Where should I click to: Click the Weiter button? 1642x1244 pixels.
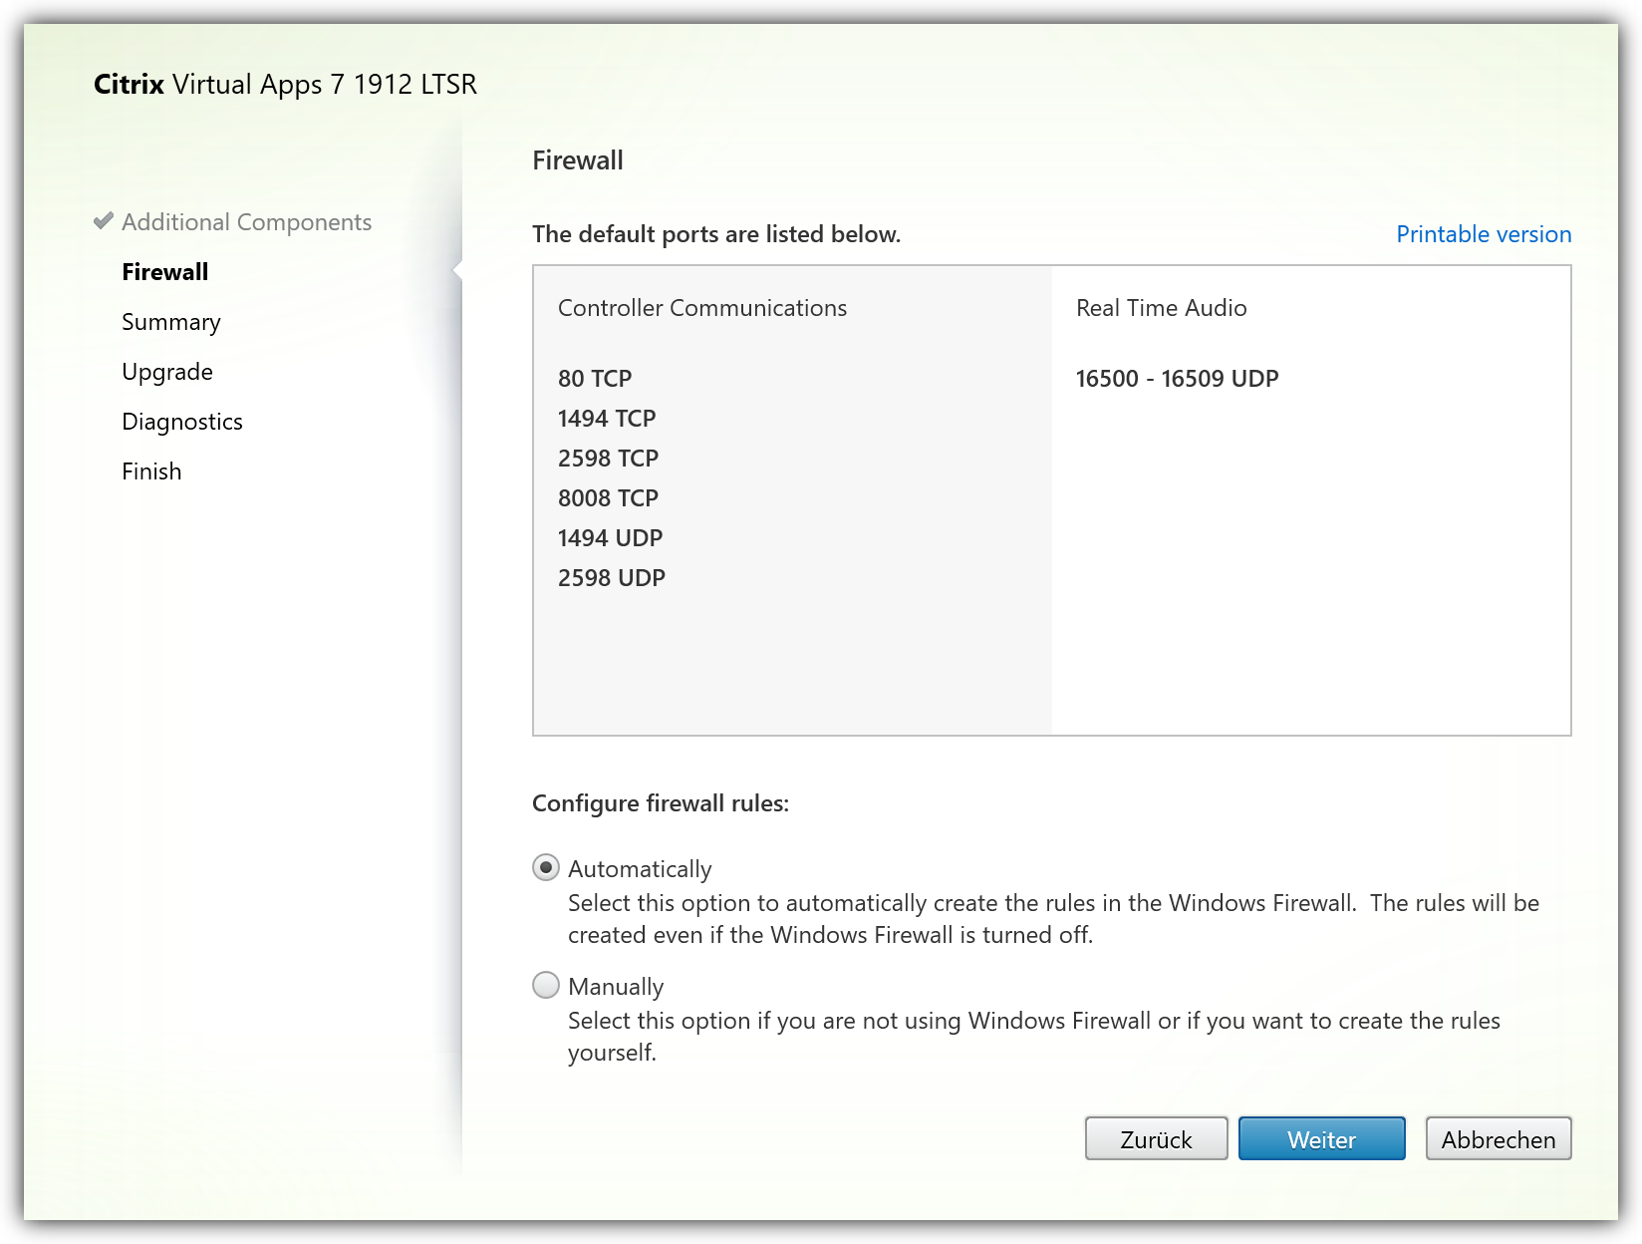[x=1321, y=1139]
